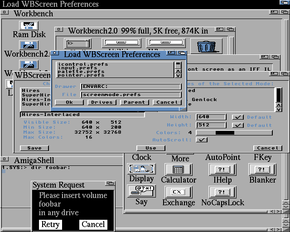Viewport: 290px width, 232px height.
Task: Click the File field with screenmode.prefs
Action: [x=131, y=95]
